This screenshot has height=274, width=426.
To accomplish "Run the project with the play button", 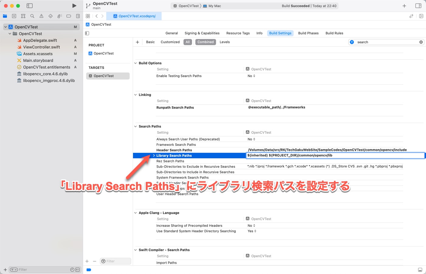I will coord(74,6).
